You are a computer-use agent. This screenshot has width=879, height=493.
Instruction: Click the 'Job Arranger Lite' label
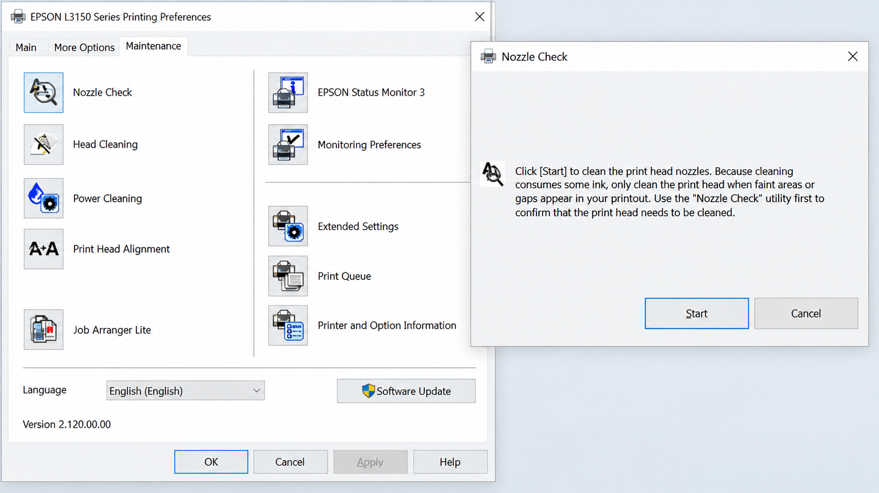point(112,330)
